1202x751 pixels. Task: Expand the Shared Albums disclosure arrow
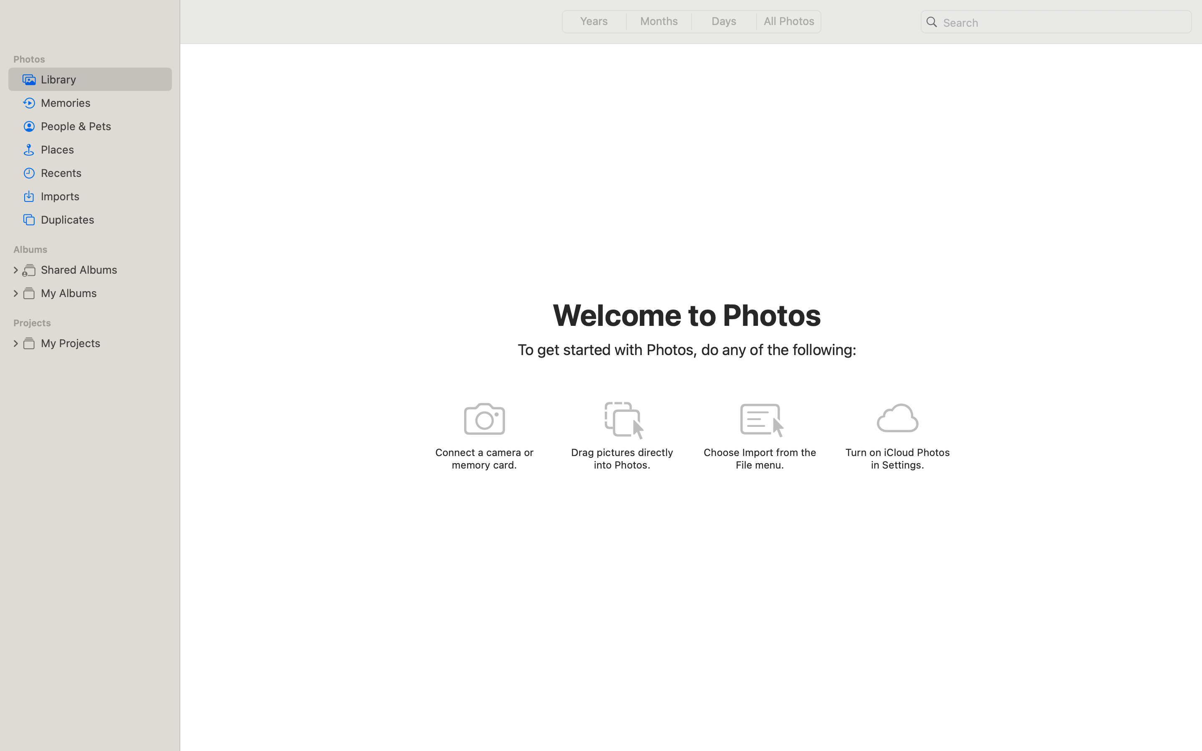point(15,270)
